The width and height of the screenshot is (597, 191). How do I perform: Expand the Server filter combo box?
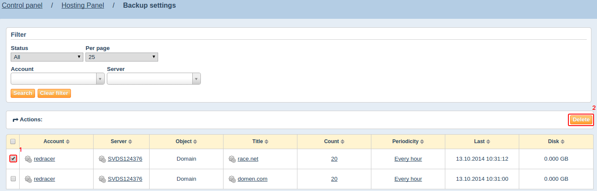(x=196, y=79)
